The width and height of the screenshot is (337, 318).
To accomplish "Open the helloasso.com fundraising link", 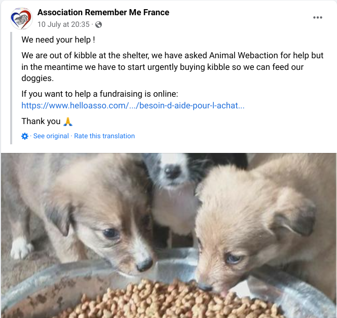I will pos(133,105).
